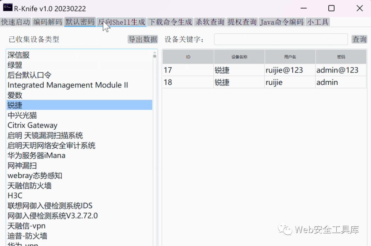The height and width of the screenshot is (246, 371).
Task: Click the 导出数据 button
Action: [x=143, y=39]
